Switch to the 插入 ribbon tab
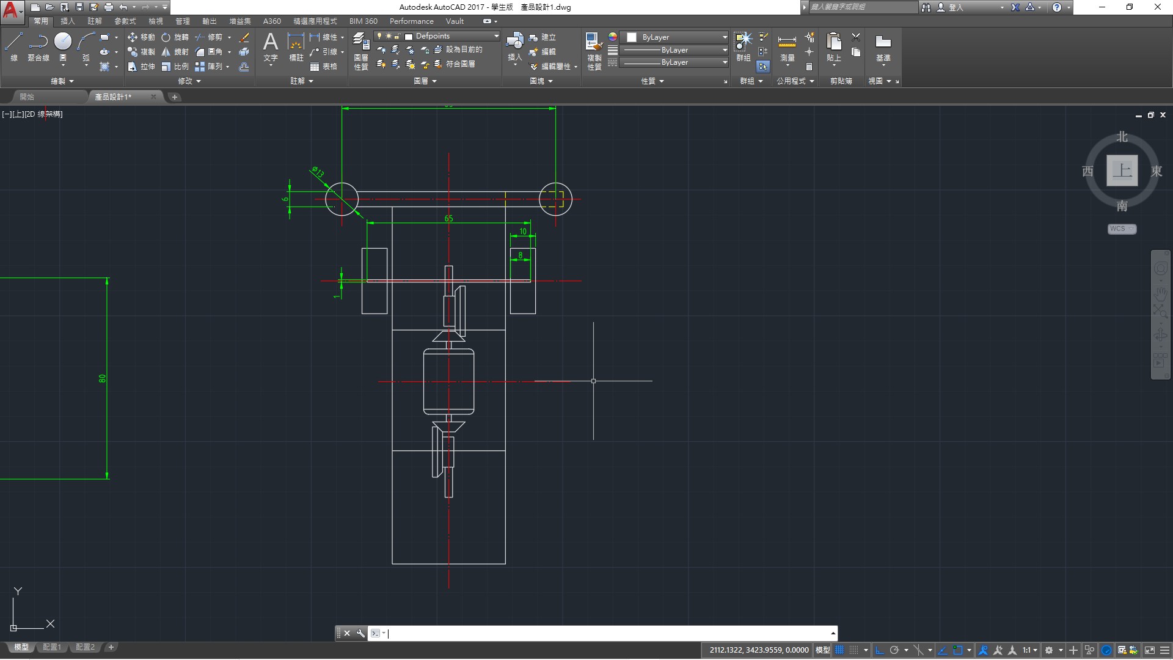Image resolution: width=1173 pixels, height=660 pixels. coord(67,21)
